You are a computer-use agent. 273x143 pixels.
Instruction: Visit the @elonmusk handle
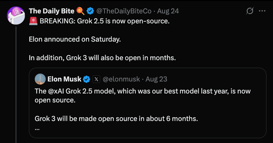(x=121, y=79)
